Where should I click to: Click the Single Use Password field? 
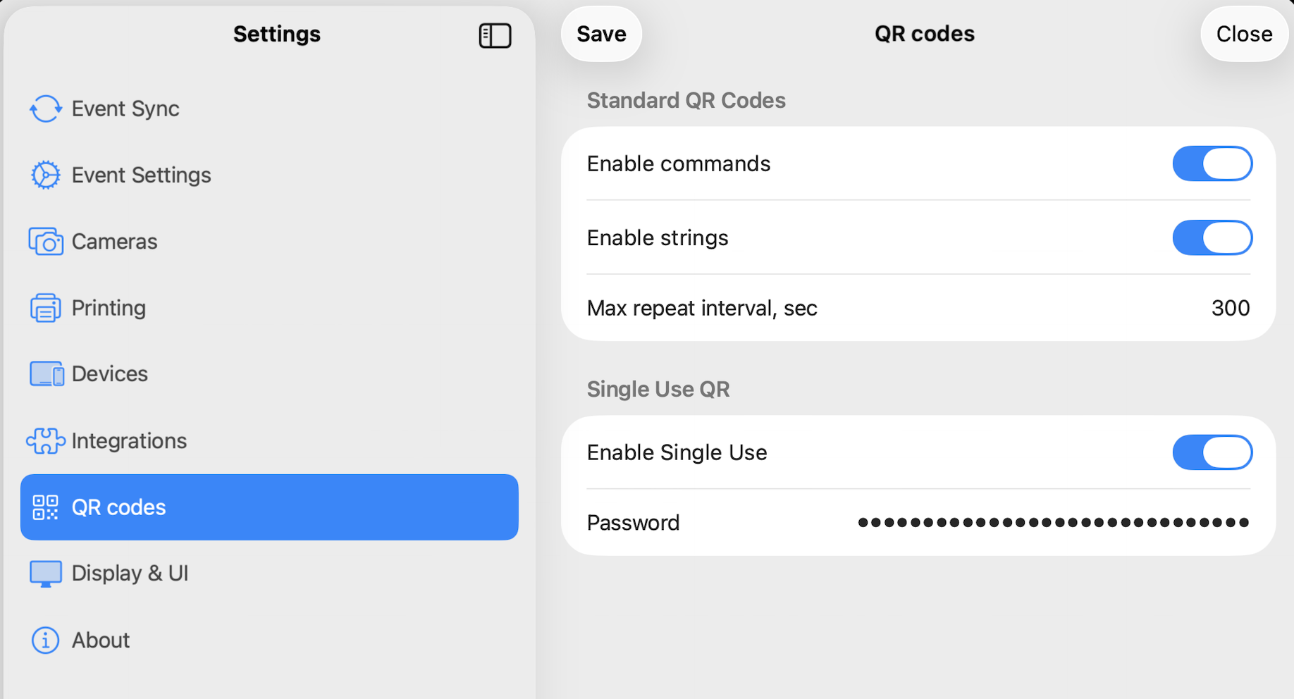click(x=1053, y=523)
